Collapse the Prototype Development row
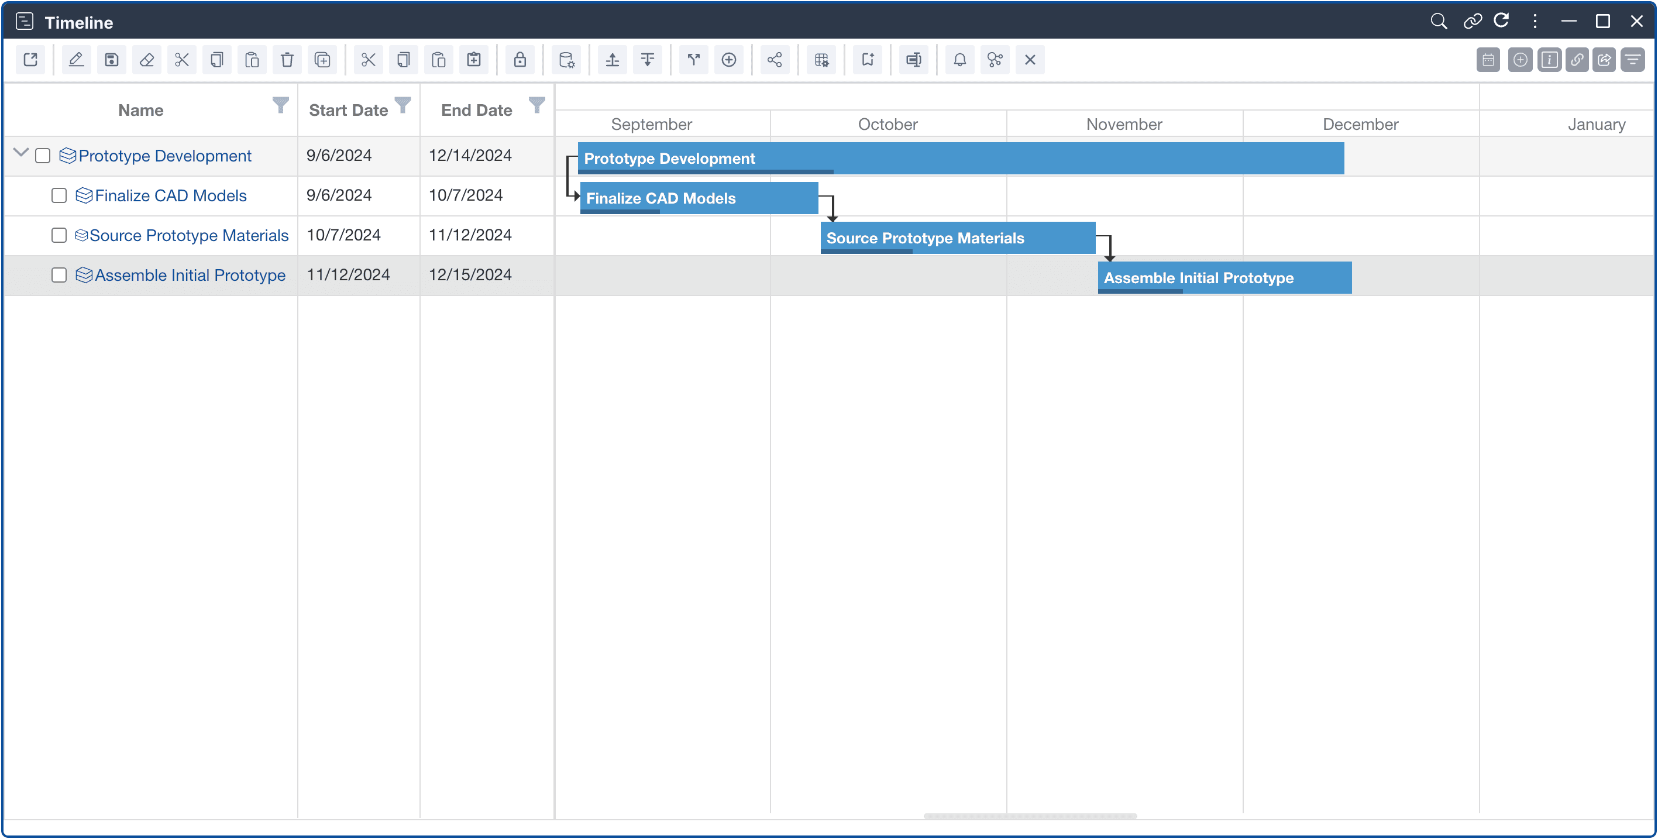Screen dimensions: 1658x839 (x=20, y=153)
